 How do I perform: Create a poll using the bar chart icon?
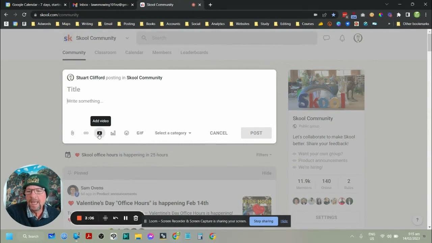113,133
